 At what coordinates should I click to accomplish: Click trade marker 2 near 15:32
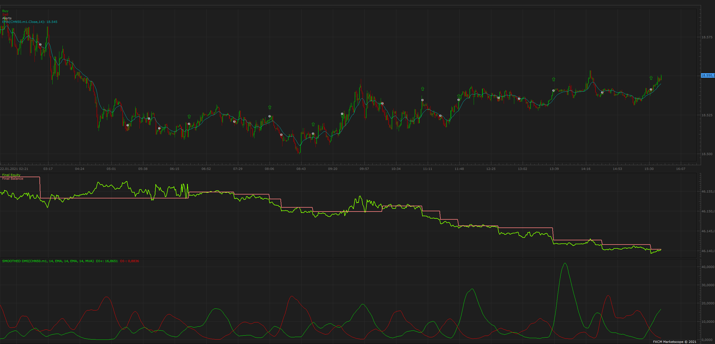[x=651, y=89]
